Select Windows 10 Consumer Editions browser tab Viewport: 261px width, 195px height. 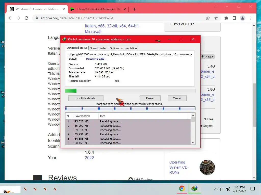tap(37, 9)
